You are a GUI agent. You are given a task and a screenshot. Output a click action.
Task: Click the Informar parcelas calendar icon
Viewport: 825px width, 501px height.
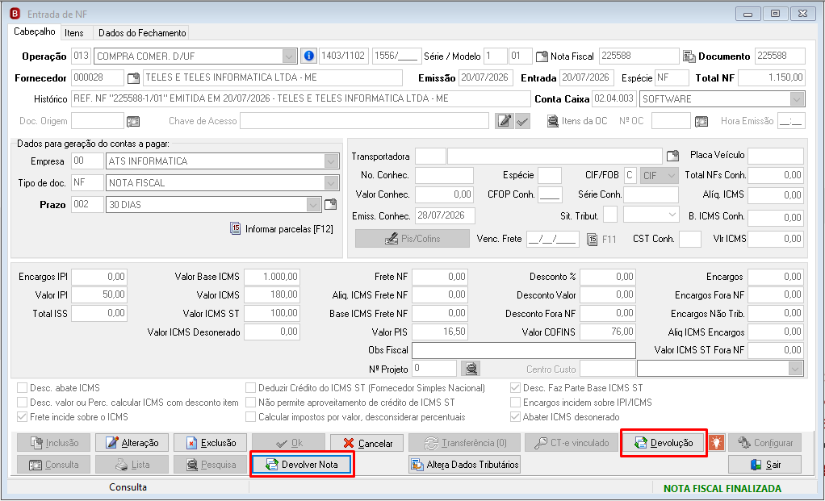pos(236,228)
